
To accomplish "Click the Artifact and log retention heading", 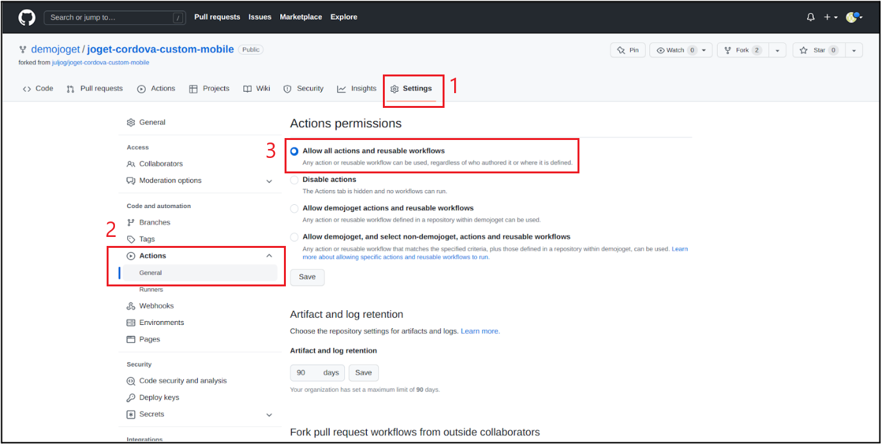I will coord(347,314).
